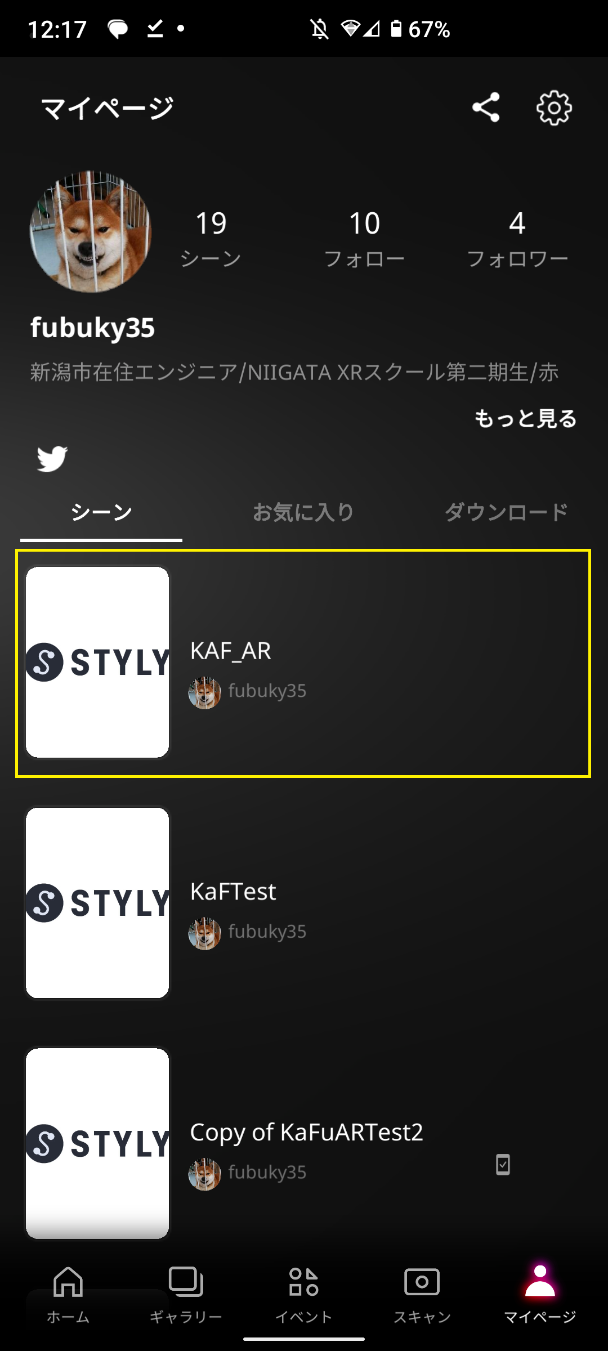
Task: Tap the share icon in header
Action: tap(486, 107)
